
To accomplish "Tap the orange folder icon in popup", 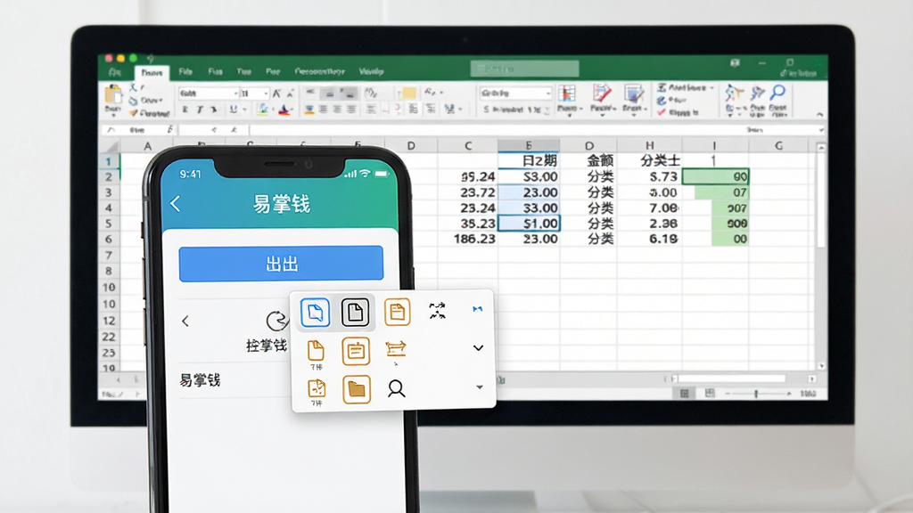I will [357, 389].
